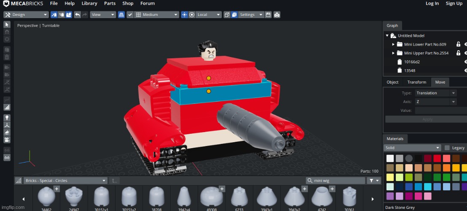This screenshot has height=211, width=467.
Task: Pick the bright red color swatch
Action: click(x=437, y=158)
